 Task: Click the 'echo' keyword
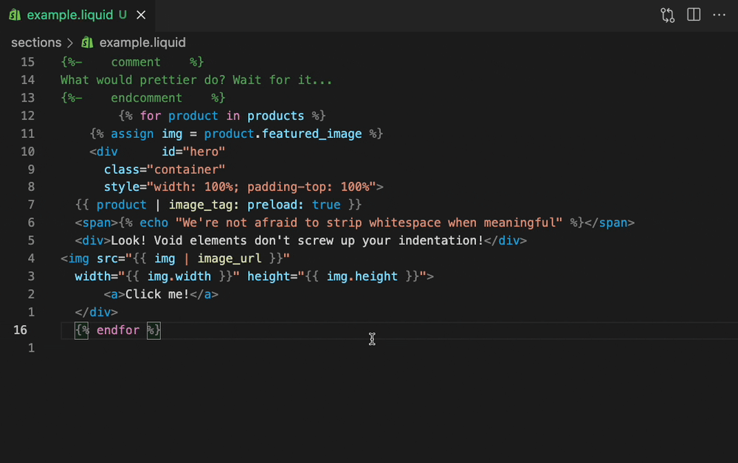(154, 223)
